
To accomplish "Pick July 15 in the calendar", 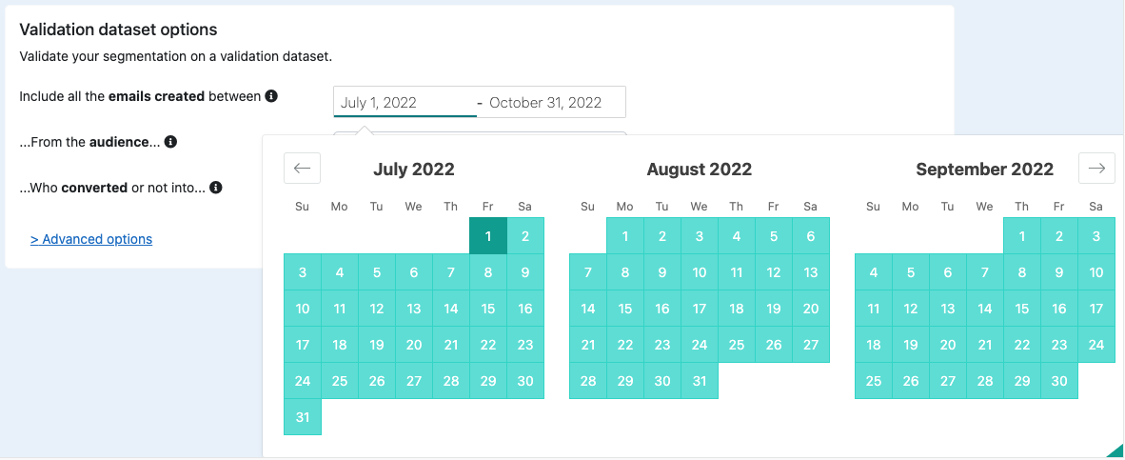I will [x=488, y=309].
